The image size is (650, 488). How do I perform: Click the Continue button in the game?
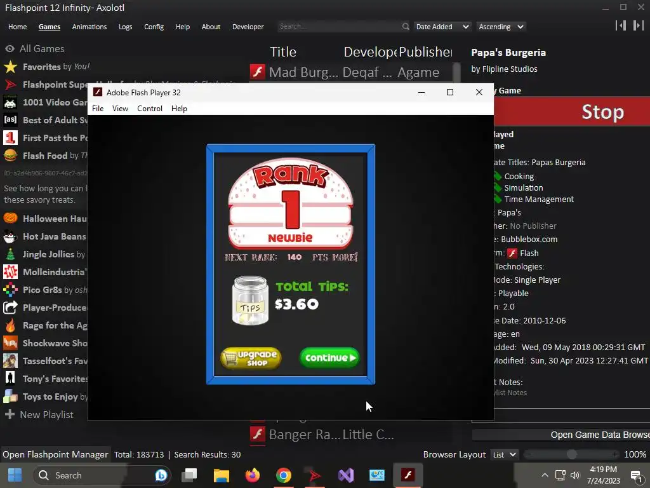click(x=329, y=358)
